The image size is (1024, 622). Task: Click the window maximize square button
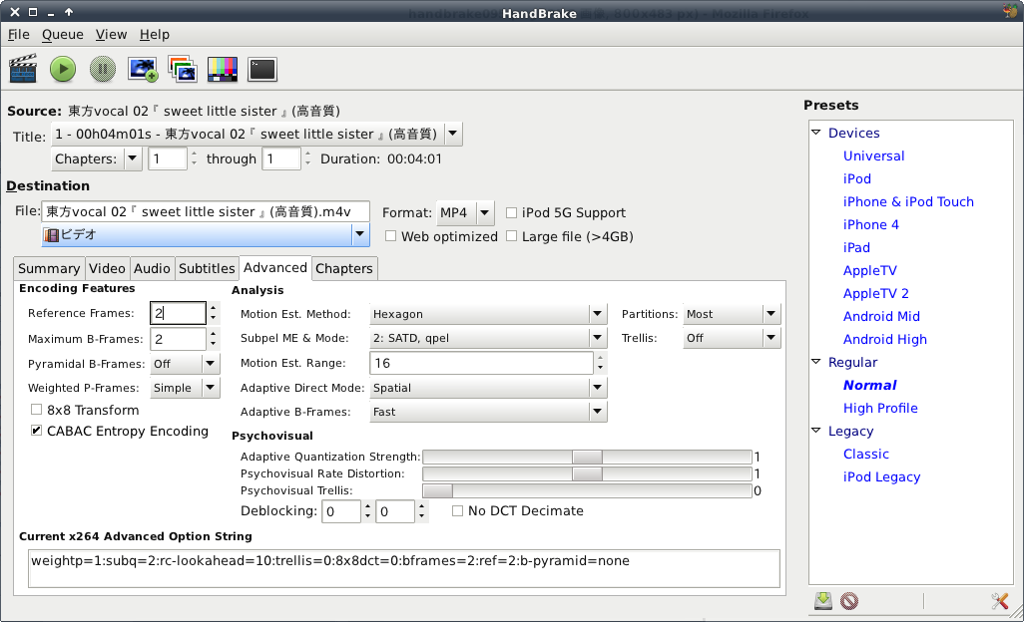(33, 12)
